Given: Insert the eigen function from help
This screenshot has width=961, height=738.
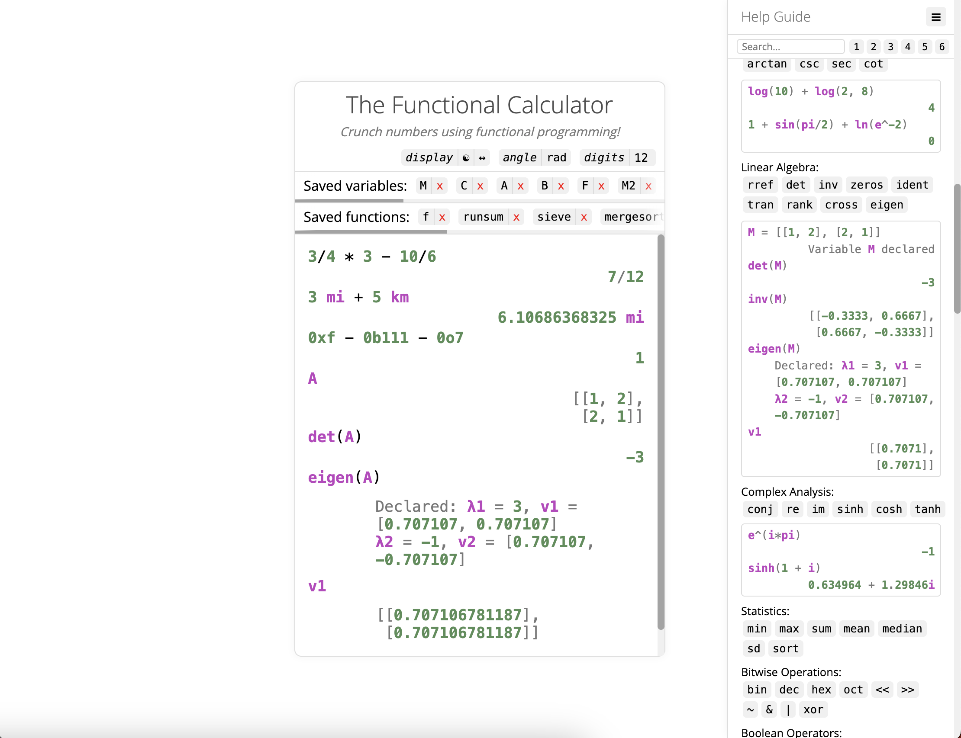Looking at the screenshot, I should [886, 205].
